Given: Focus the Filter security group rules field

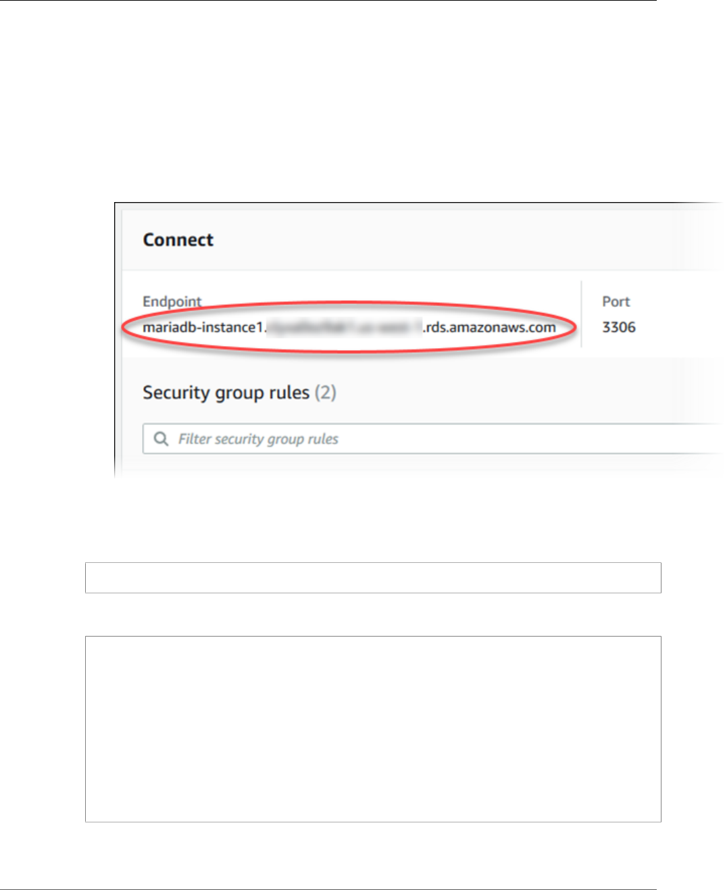Looking at the screenshot, I should 432,439.
